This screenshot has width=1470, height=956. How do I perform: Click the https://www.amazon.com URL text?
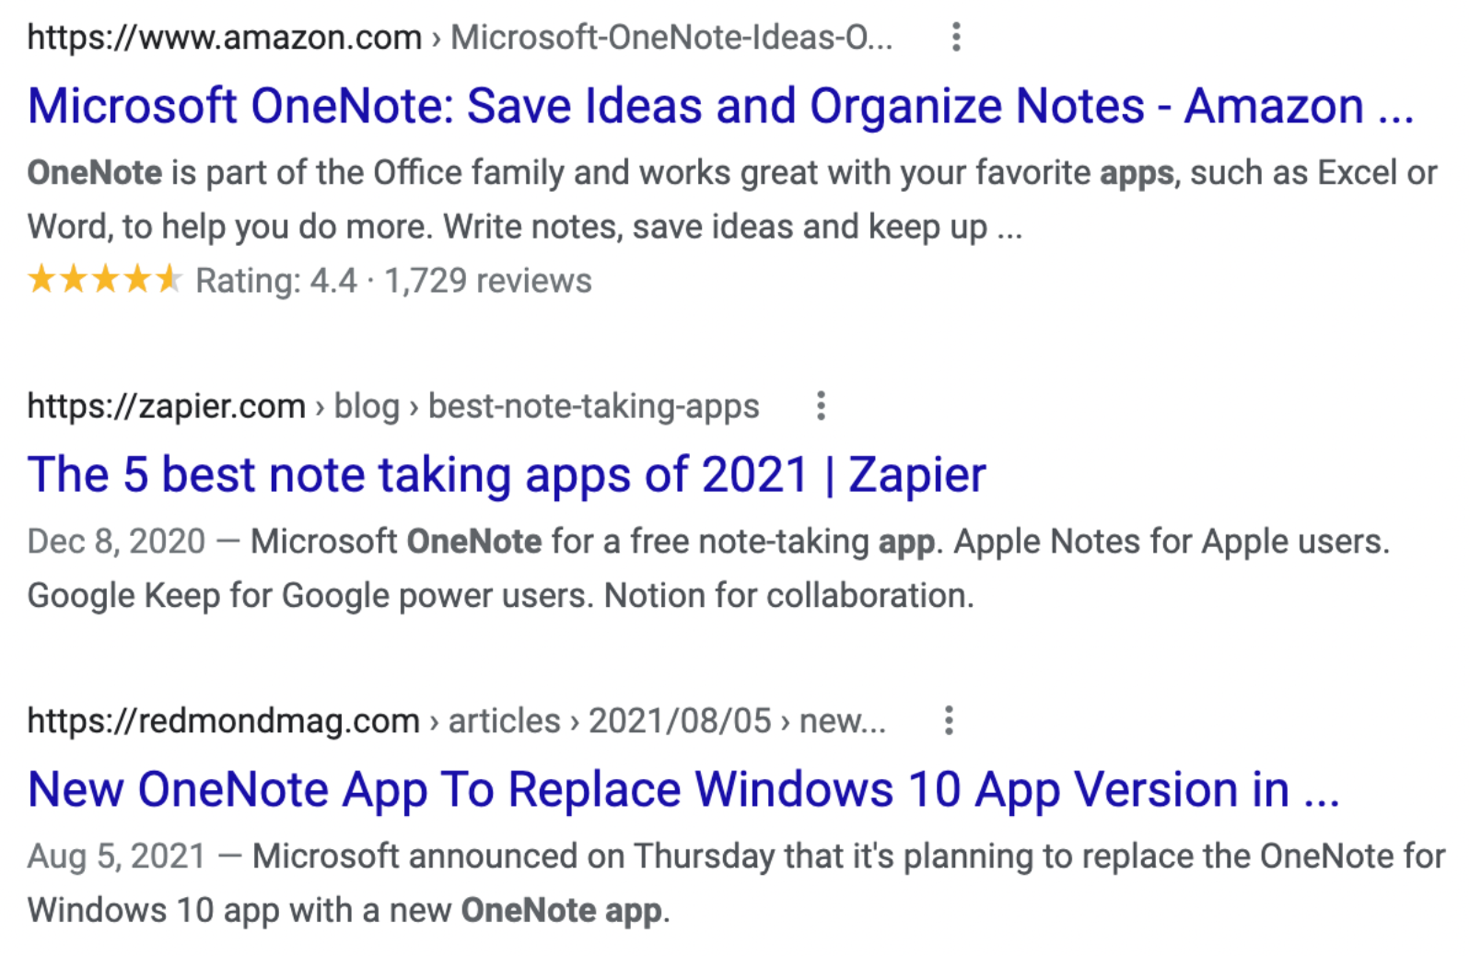click(224, 38)
